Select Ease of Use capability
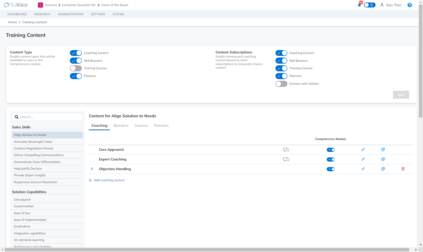 click(x=47, y=213)
